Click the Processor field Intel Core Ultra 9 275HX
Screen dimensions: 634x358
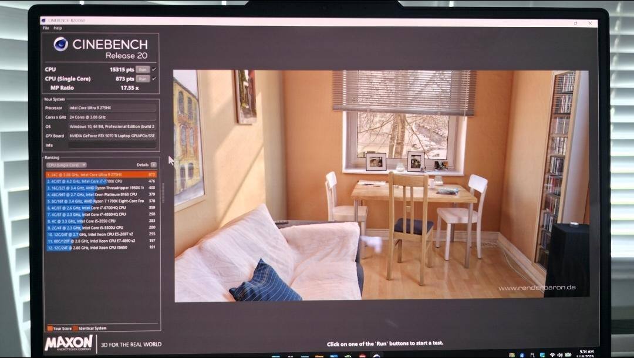[112, 108]
